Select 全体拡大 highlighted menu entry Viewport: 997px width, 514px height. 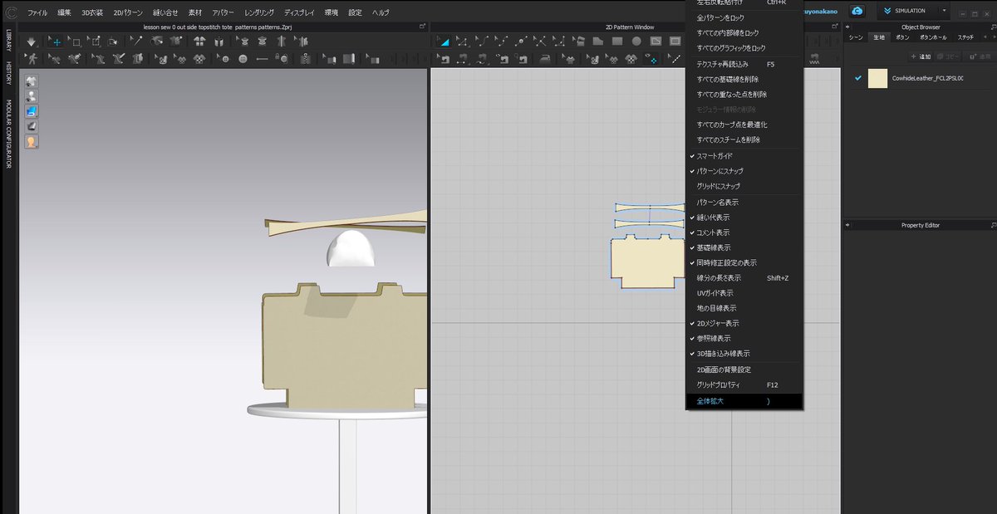coord(744,401)
